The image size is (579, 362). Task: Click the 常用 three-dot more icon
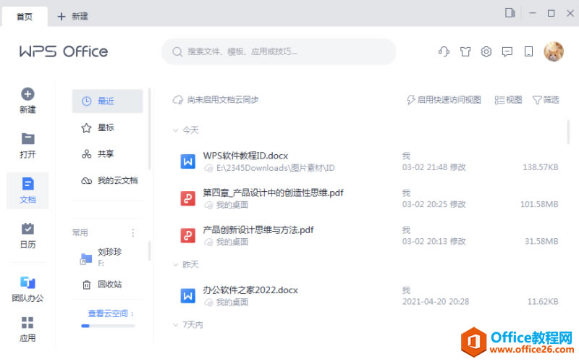pos(133,232)
